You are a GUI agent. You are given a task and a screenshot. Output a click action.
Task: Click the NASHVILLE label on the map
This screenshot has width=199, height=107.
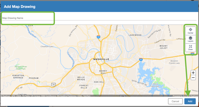point(101,59)
